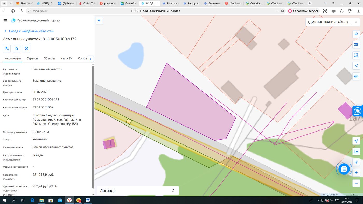Collapse the side panel with double chevron
Screen dimensions: 363x204
99,20
